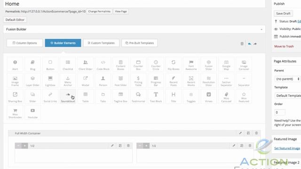Switch to the Column Options tab
The height and width of the screenshot is (169, 301).
coord(24,43)
